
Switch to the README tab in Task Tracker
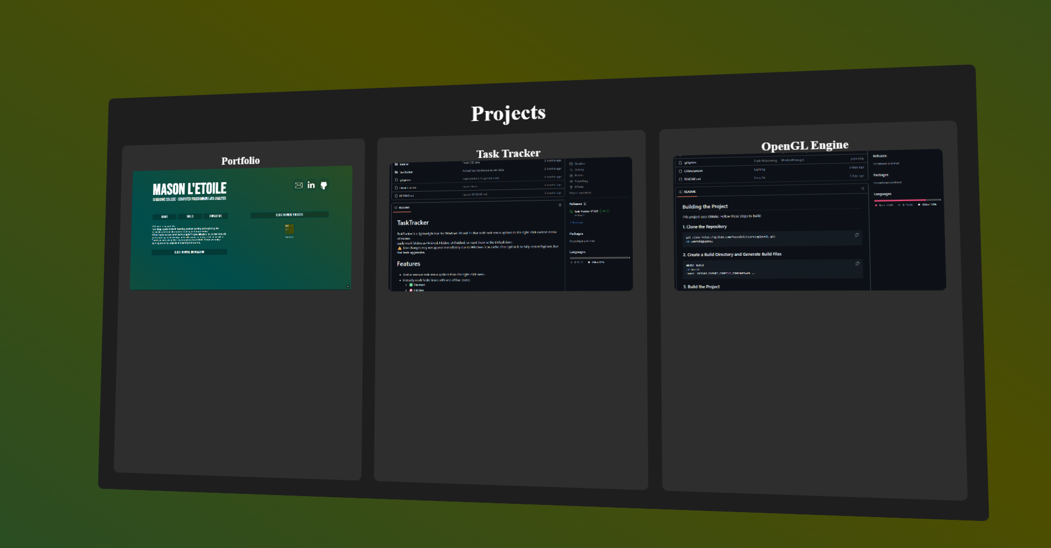click(x=403, y=208)
